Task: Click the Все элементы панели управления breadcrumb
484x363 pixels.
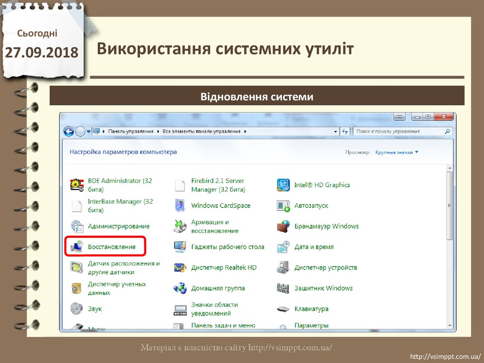Action: [202, 131]
